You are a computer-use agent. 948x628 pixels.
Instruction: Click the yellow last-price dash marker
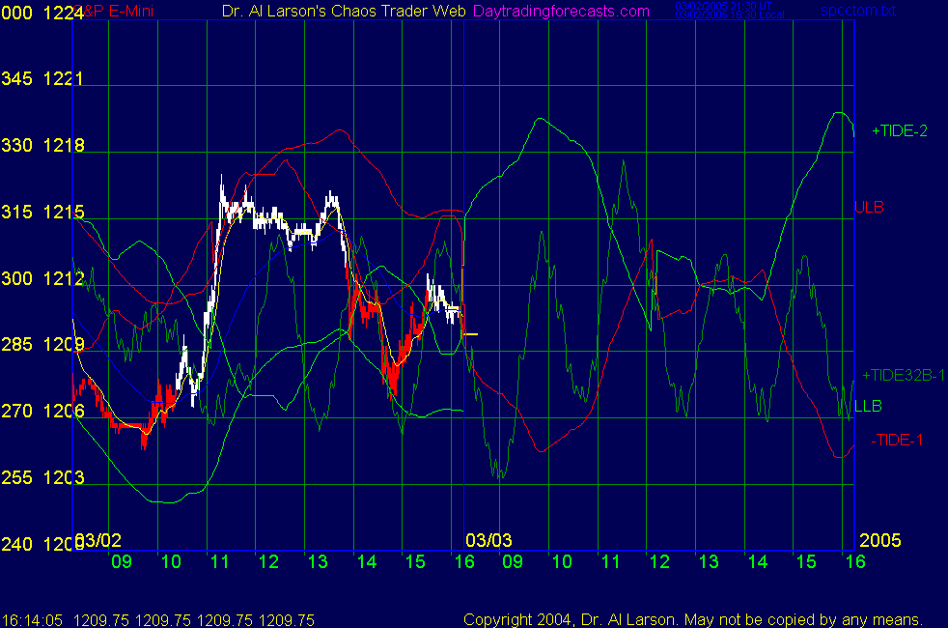click(x=471, y=333)
